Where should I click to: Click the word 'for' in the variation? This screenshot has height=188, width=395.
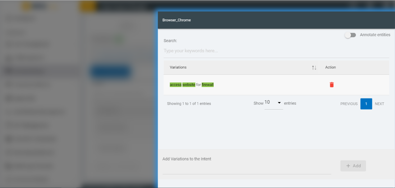click(198, 85)
